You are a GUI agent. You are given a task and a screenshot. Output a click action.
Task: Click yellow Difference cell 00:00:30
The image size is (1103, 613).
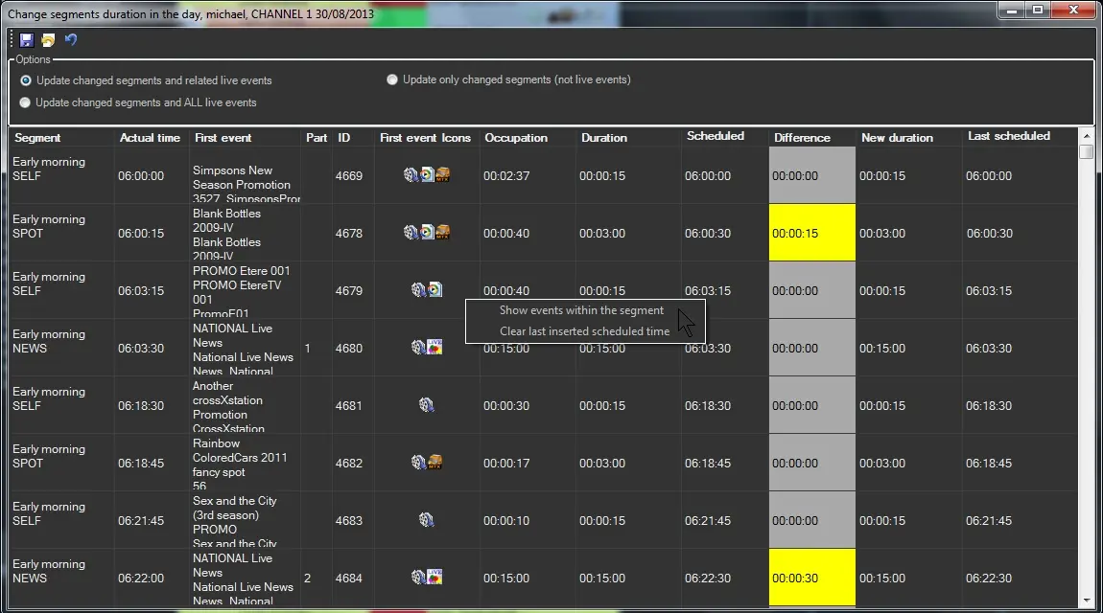811,578
